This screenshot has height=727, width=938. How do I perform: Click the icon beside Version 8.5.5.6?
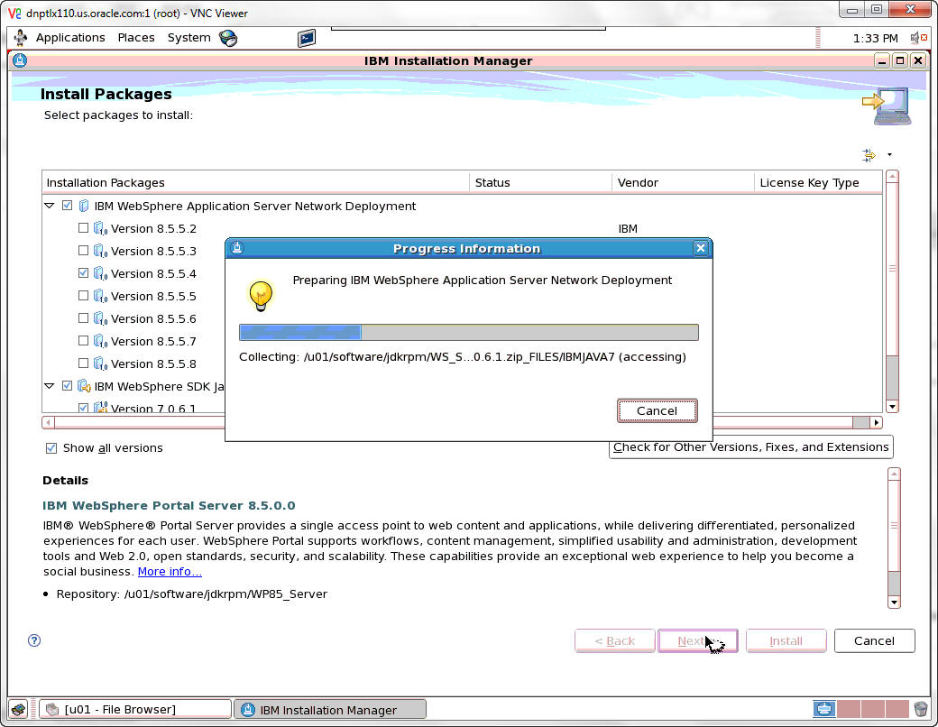tap(100, 319)
